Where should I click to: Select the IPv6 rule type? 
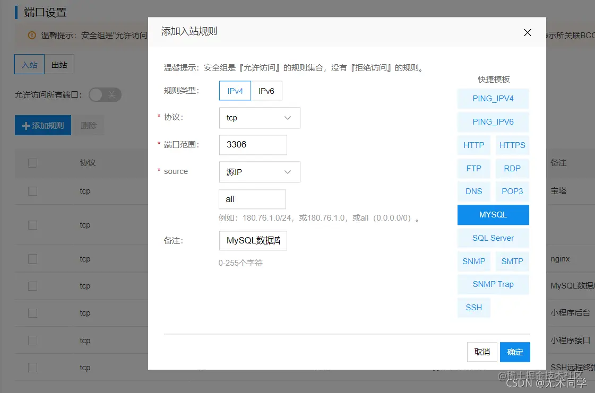[x=266, y=90]
